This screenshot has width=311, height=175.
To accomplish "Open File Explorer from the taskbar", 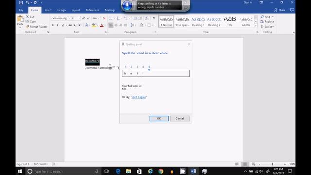I will 128,171.
